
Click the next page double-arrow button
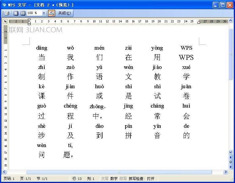tap(230, 167)
